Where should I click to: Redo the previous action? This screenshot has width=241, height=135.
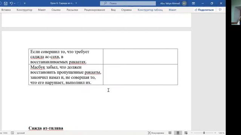click(x=19, y=3)
